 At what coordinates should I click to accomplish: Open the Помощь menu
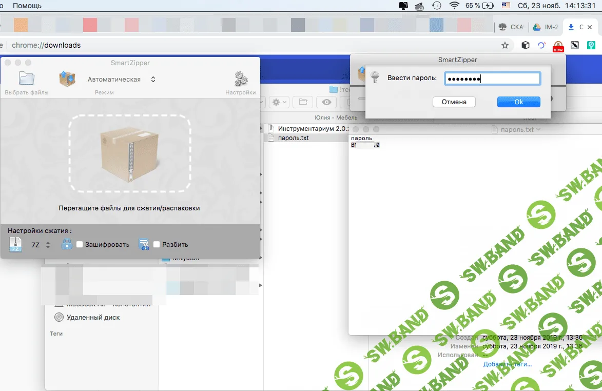point(27,6)
